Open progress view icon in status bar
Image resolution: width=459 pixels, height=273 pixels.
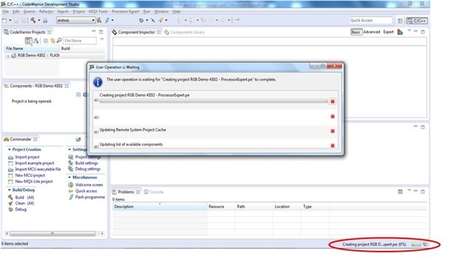click(426, 244)
